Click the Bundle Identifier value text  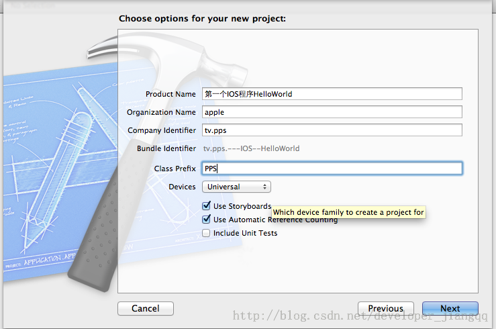tap(252, 148)
